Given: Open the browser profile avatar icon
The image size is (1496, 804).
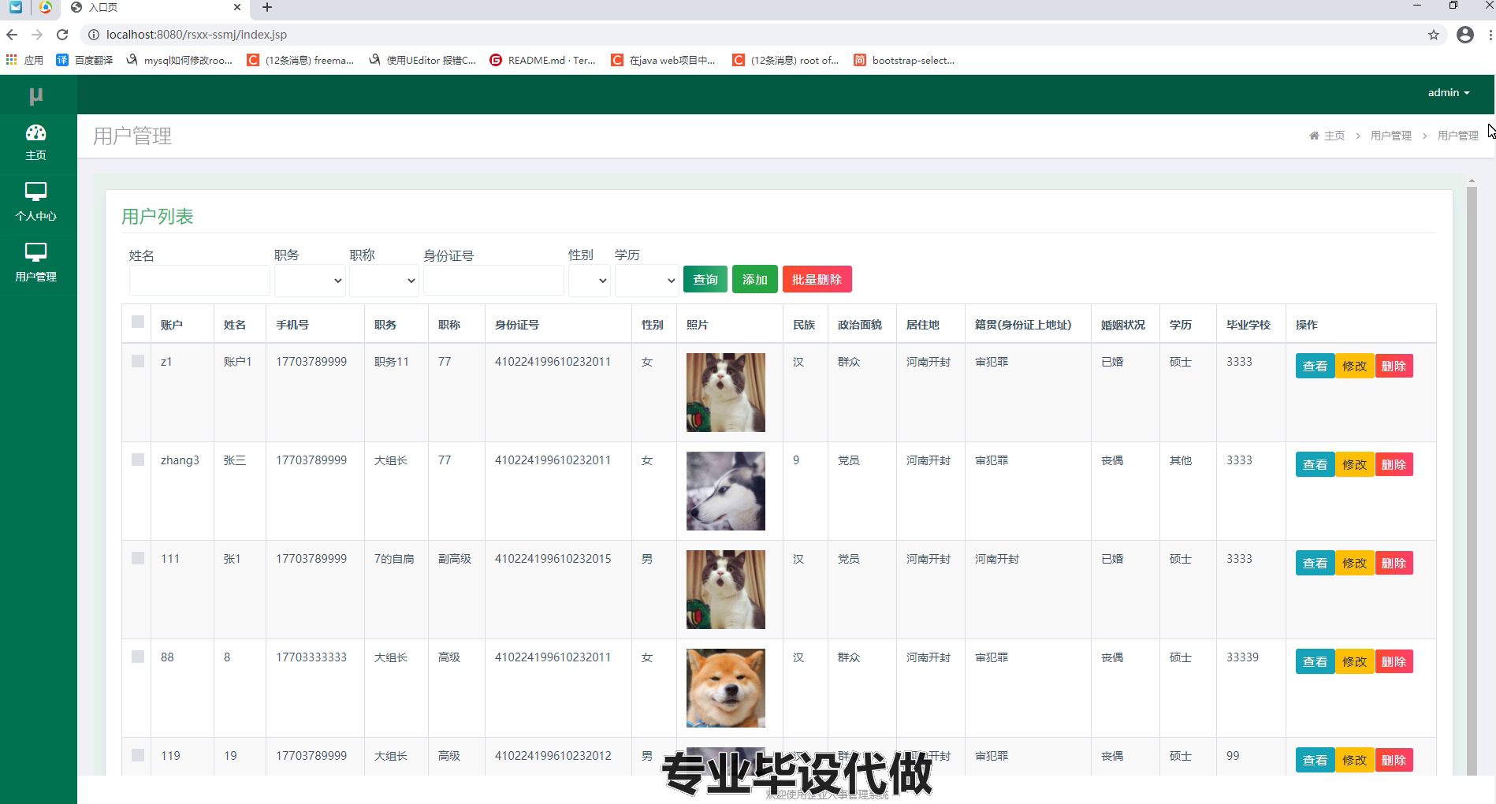Looking at the screenshot, I should pos(1465,35).
